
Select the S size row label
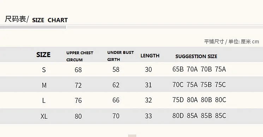point(44,70)
